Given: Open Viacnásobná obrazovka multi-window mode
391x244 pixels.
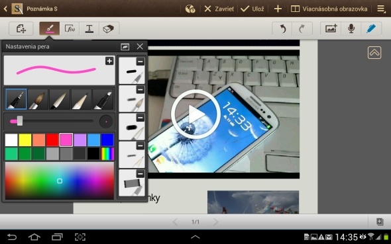Looking at the screenshot, I should point(329,9).
